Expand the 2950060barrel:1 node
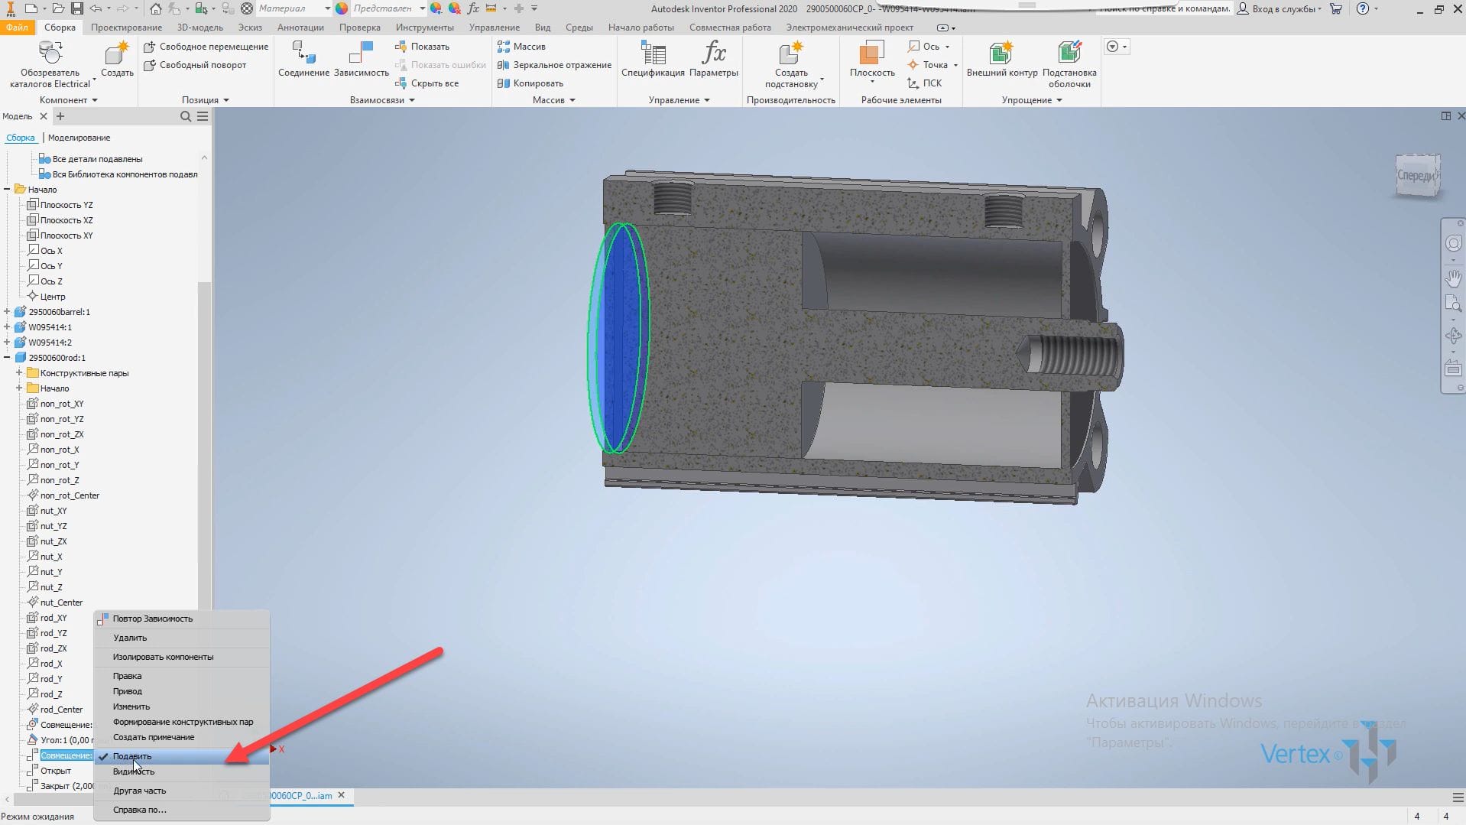1466x825 pixels. point(7,312)
